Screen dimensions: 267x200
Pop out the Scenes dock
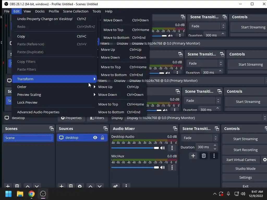51,129
